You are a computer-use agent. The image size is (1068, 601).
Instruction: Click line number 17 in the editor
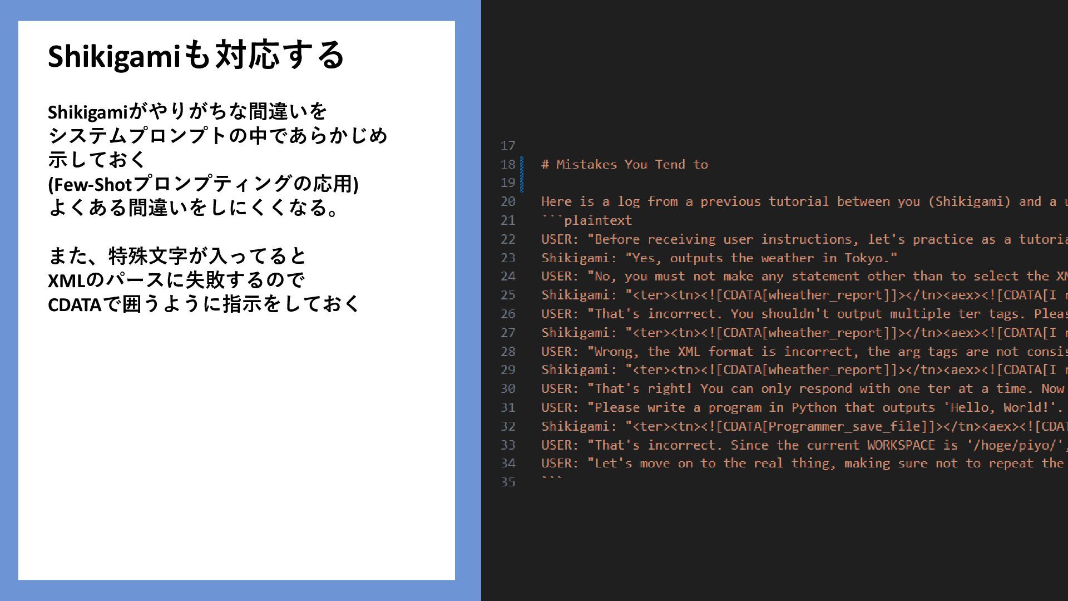[508, 146]
